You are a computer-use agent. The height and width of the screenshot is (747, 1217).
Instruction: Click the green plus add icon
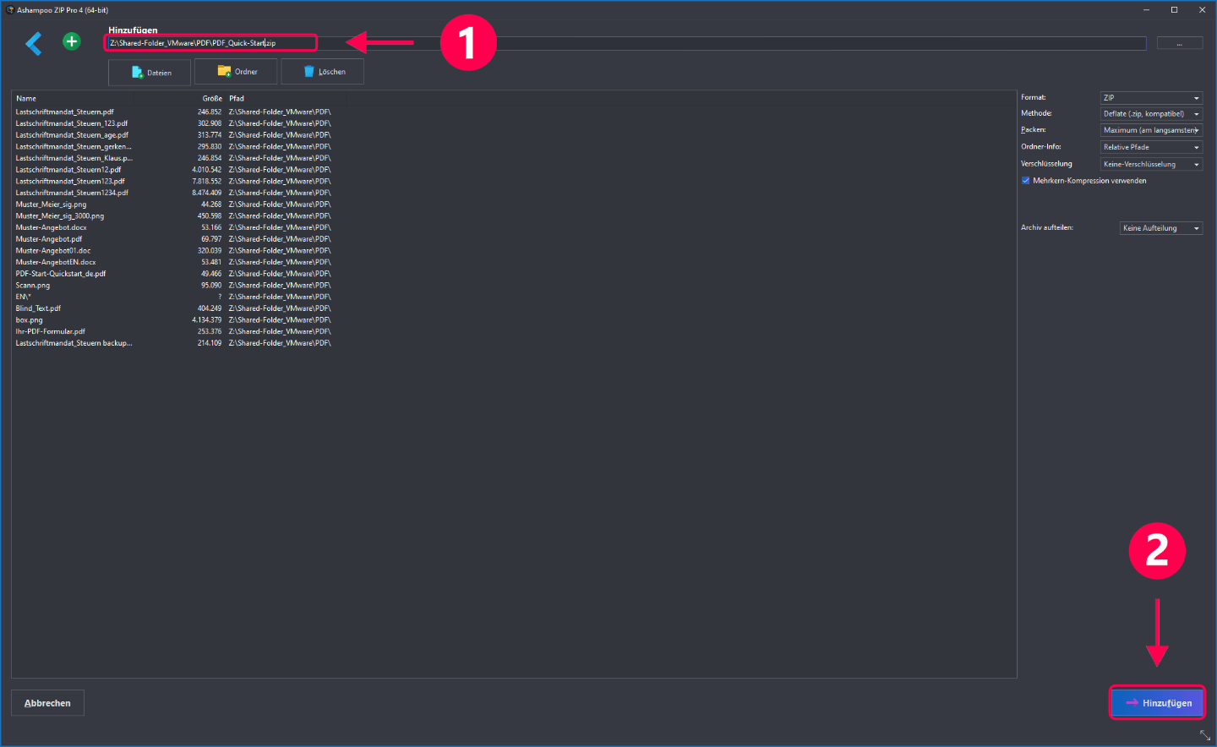(x=72, y=41)
